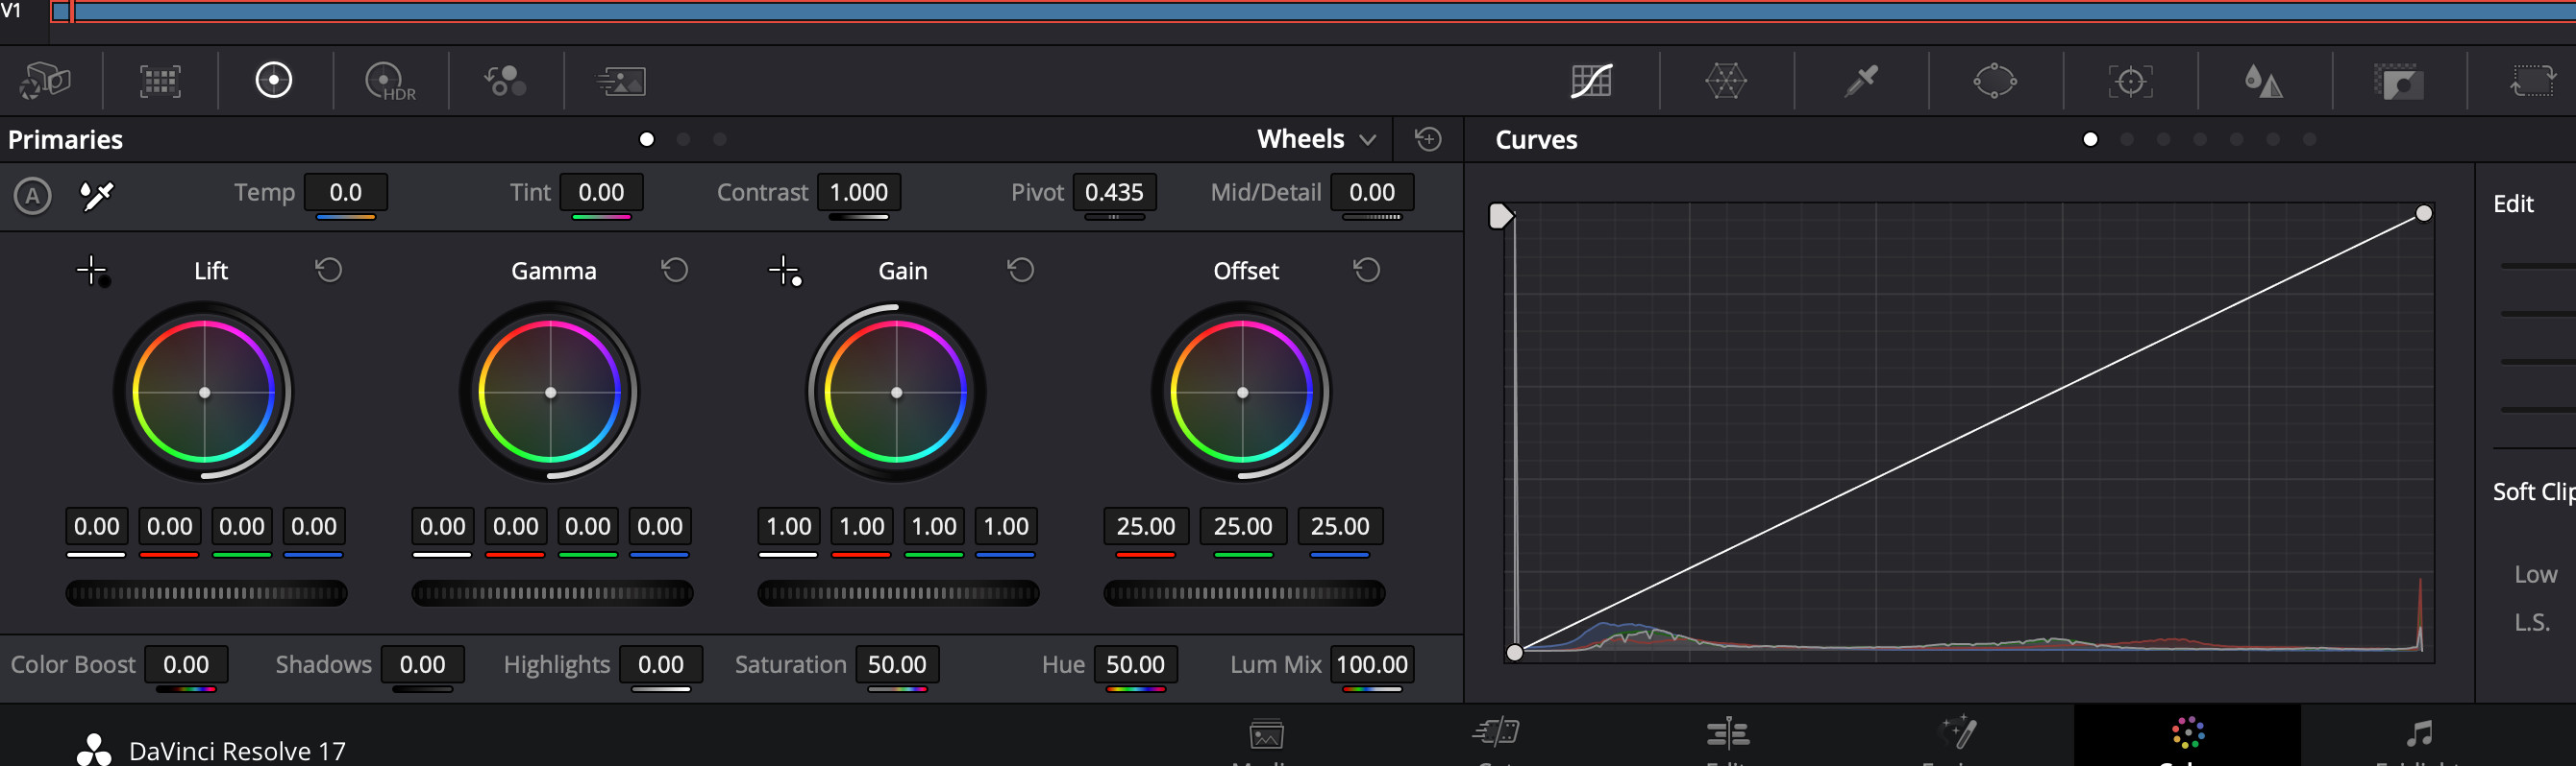Enable Auto Balance button
The height and width of the screenshot is (766, 2576).
pyautogui.click(x=33, y=195)
